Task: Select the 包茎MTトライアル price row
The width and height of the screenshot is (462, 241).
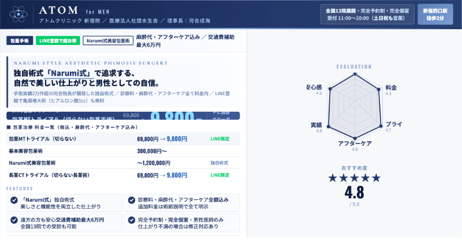Action: 121,139
